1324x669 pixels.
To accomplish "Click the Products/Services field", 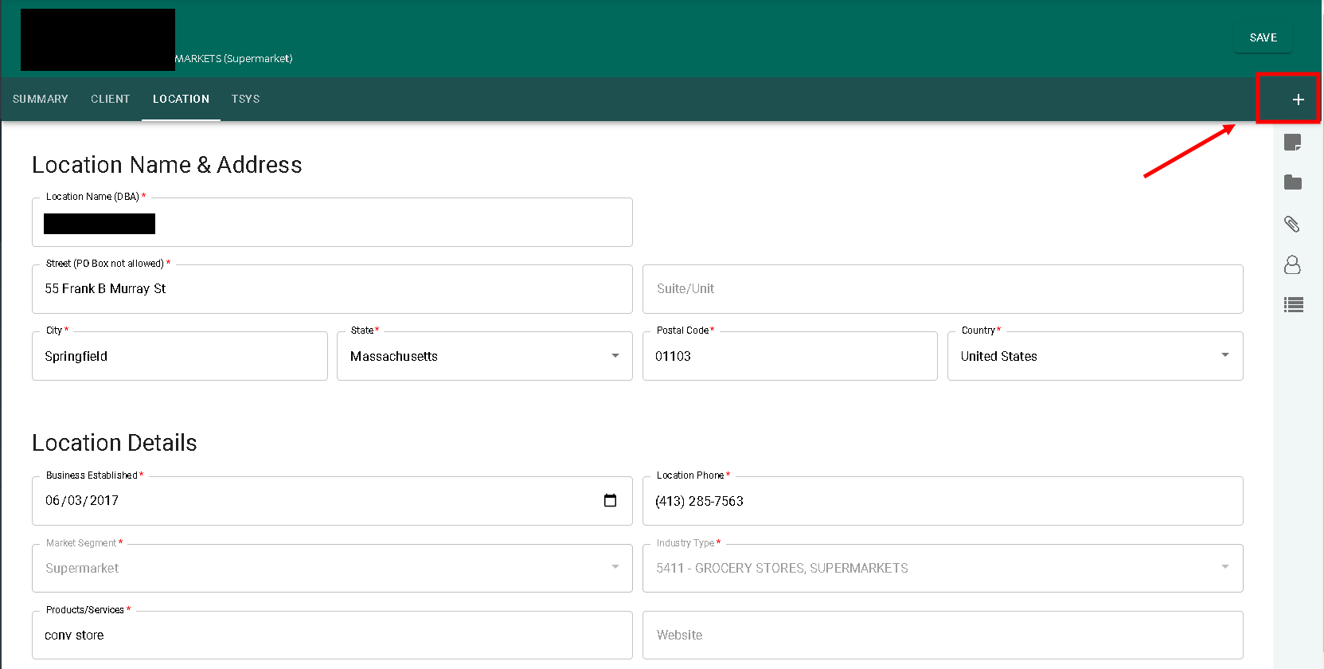I will [332, 636].
